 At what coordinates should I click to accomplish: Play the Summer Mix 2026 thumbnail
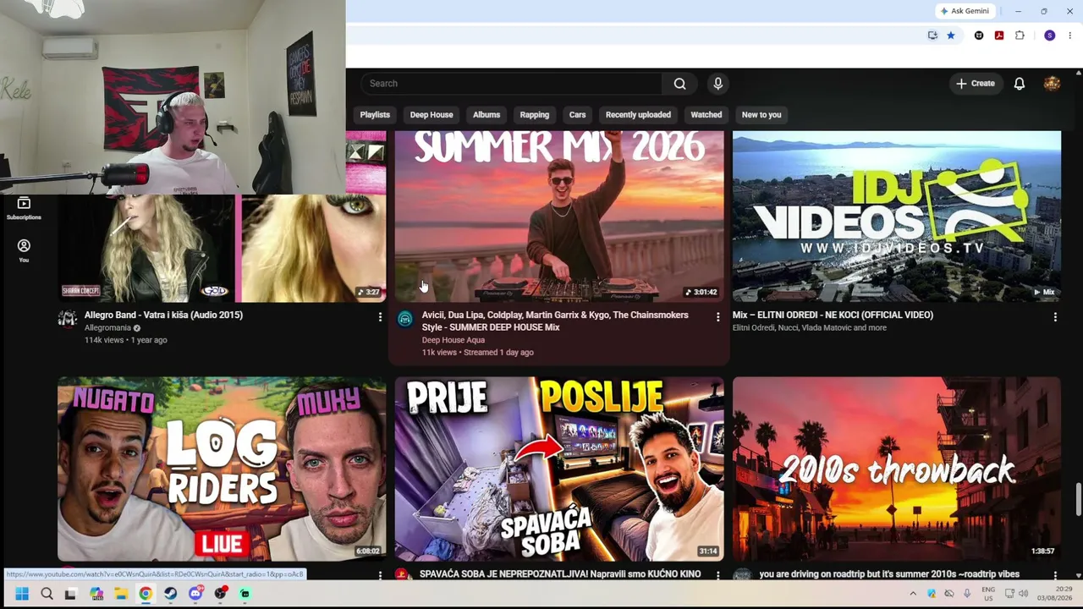559,217
